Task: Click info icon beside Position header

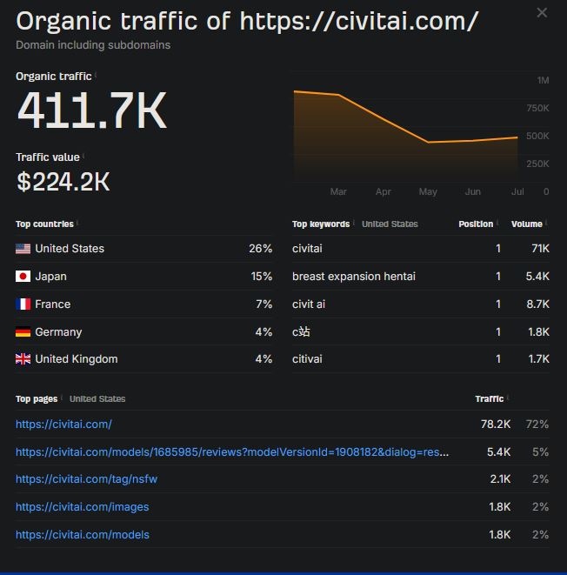Action: point(497,223)
